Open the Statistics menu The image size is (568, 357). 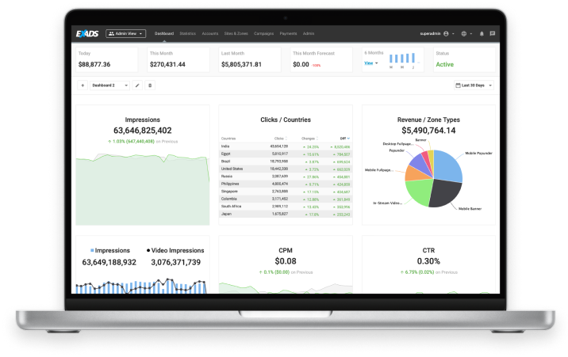(x=188, y=33)
